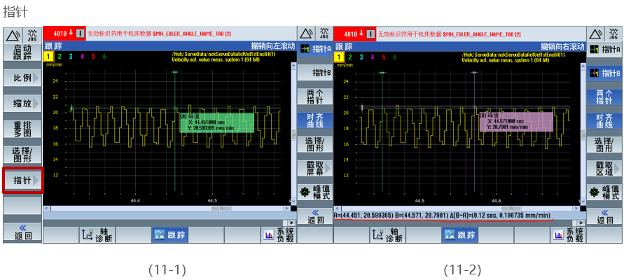Click alarm triangle icon atop the 截取屏幕 softkey column
The image size is (624, 280).
pyautogui.click(x=306, y=34)
